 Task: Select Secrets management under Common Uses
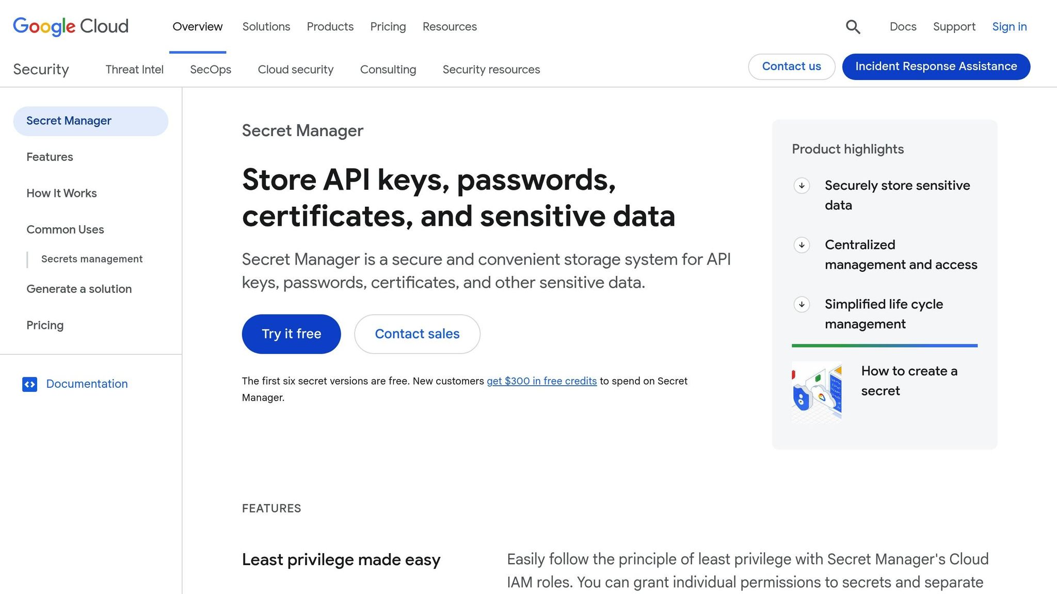point(92,259)
